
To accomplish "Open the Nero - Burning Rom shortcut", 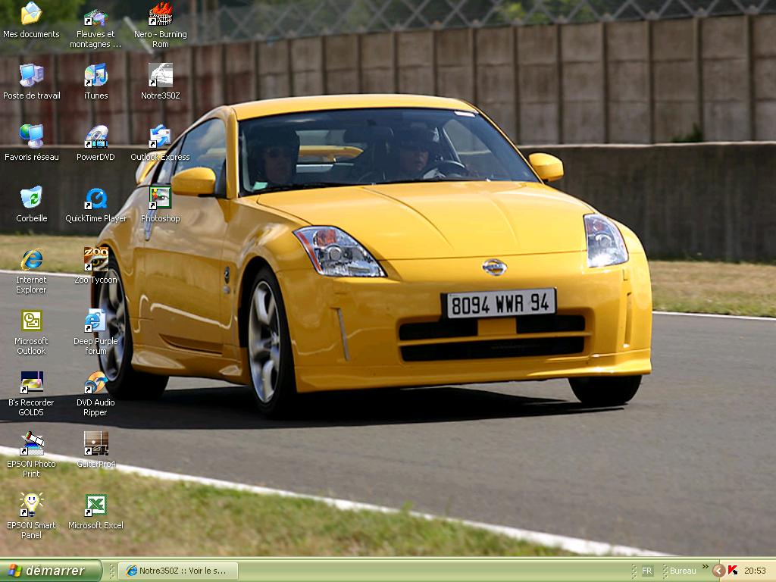I will coord(160,14).
